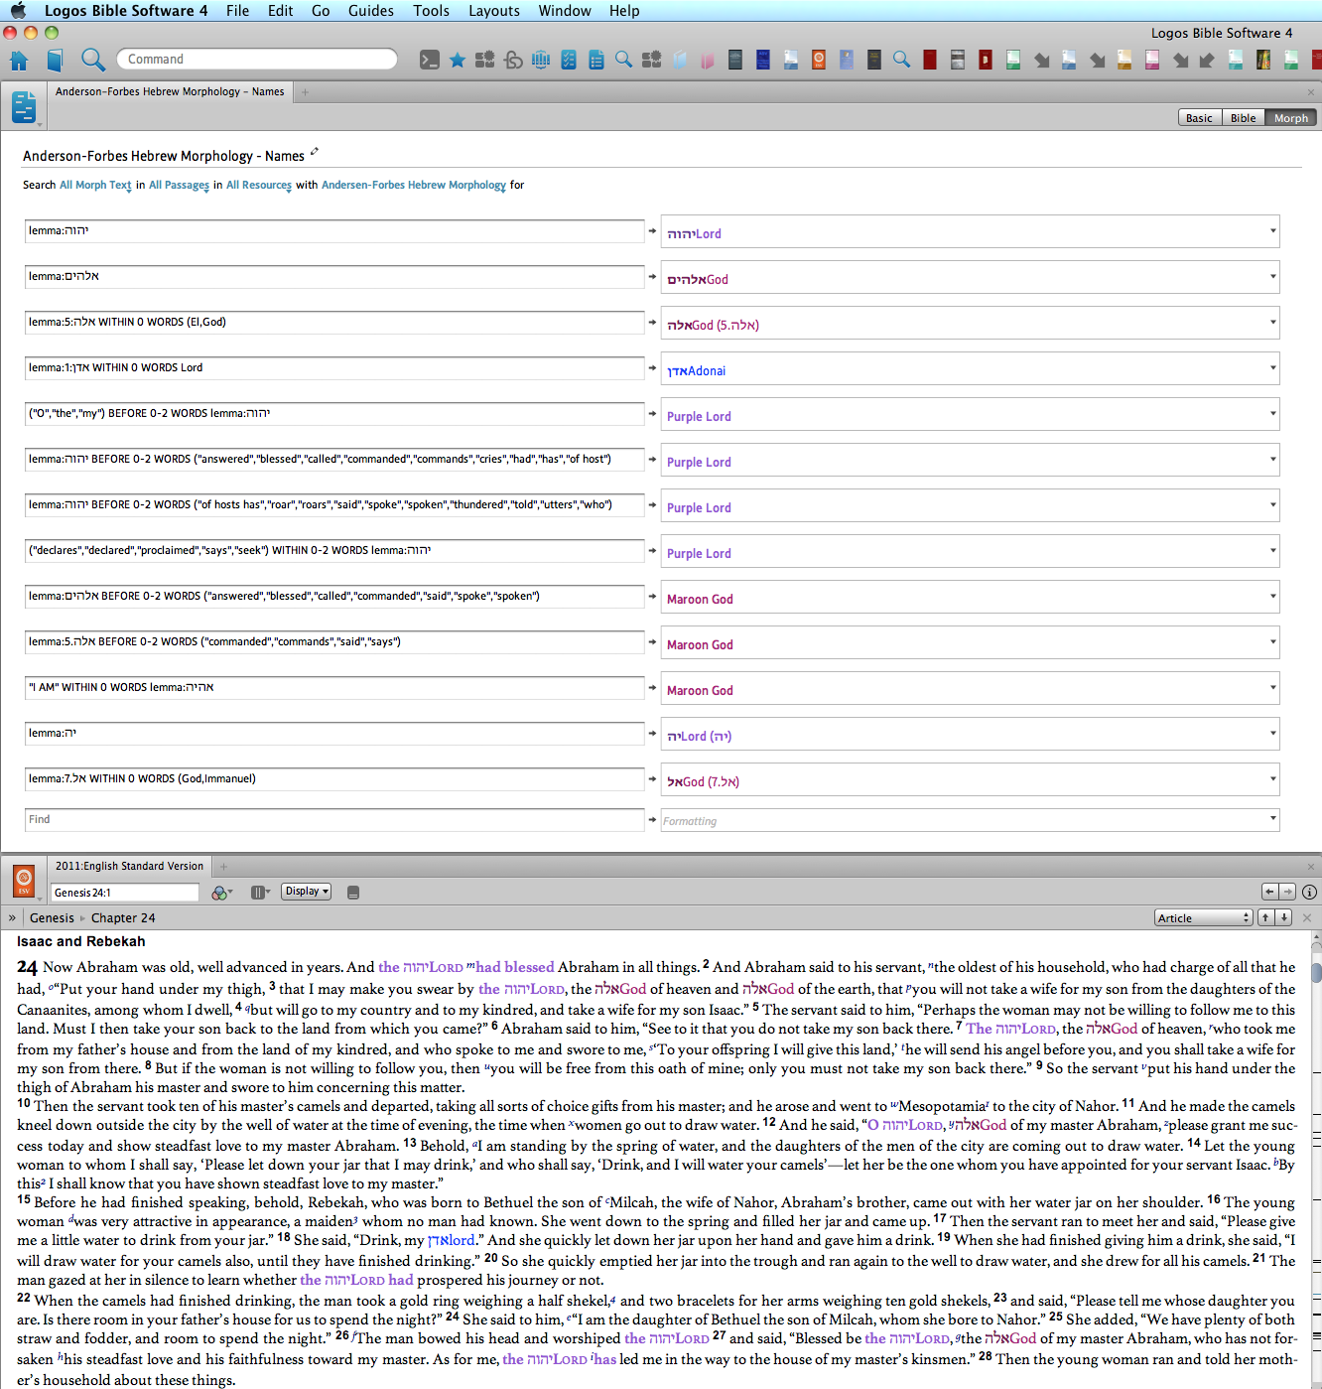
Task: Open the Help menu
Action: 624,11
